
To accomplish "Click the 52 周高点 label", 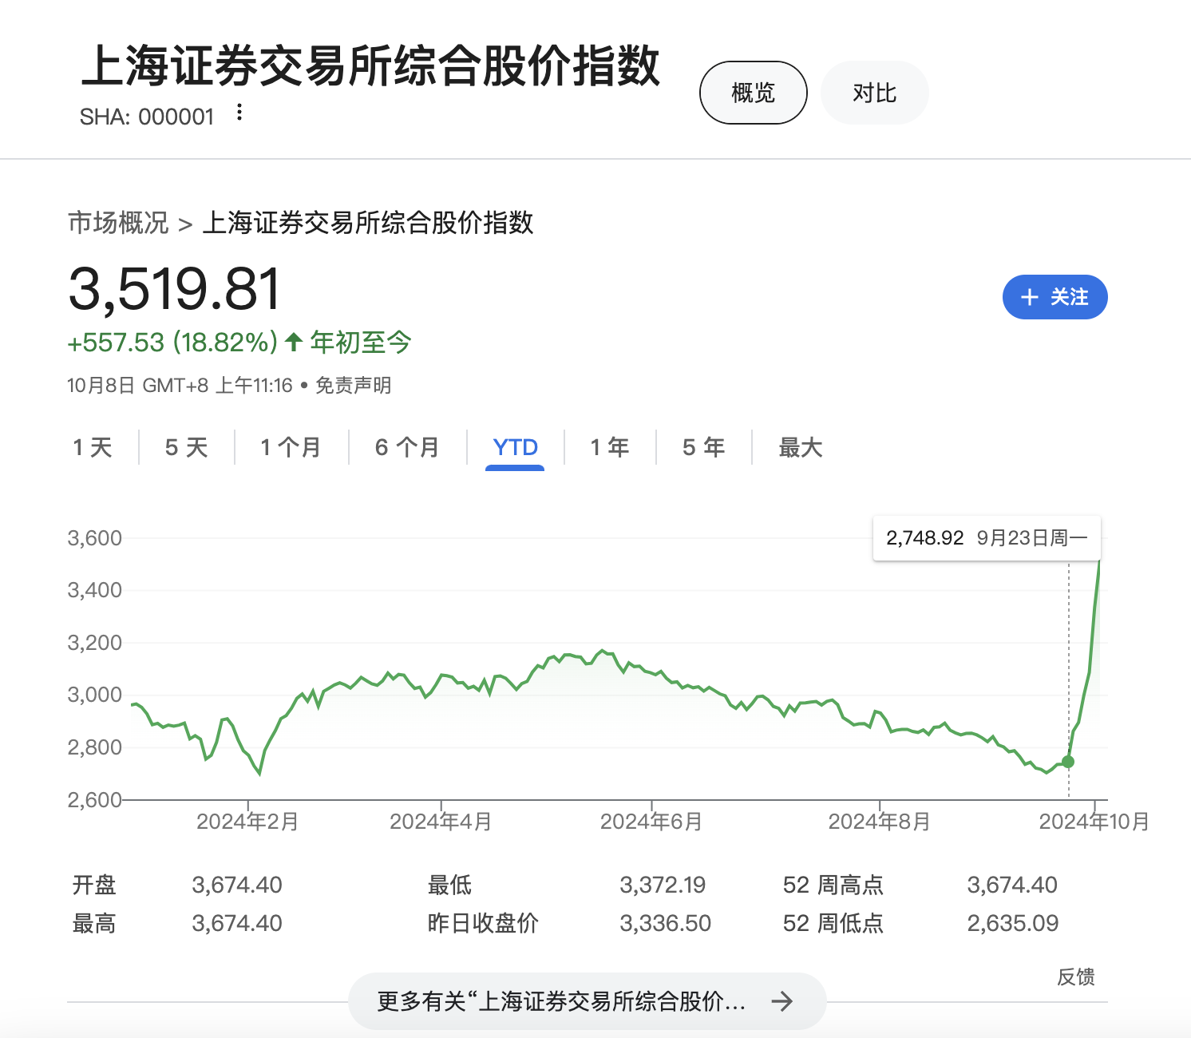I will (x=833, y=885).
